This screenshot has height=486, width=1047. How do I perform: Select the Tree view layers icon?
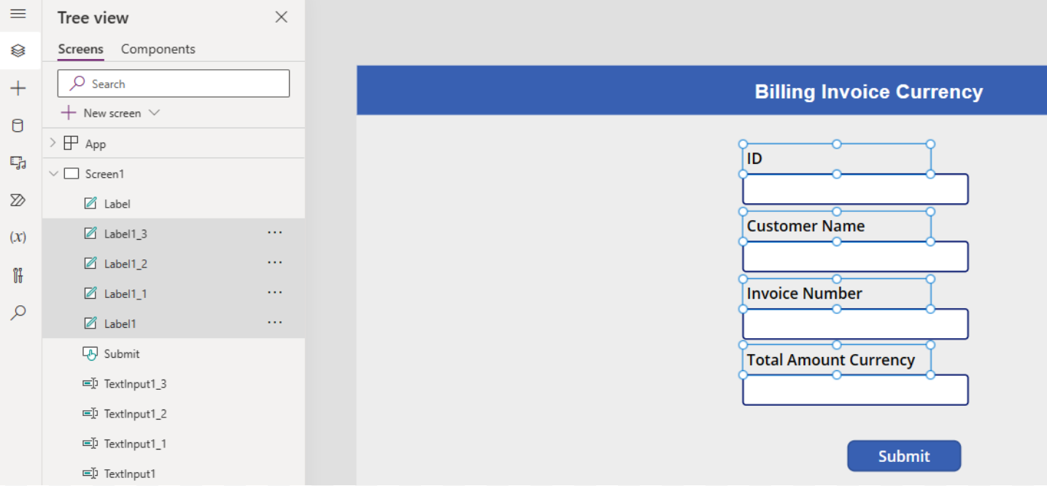pos(18,50)
